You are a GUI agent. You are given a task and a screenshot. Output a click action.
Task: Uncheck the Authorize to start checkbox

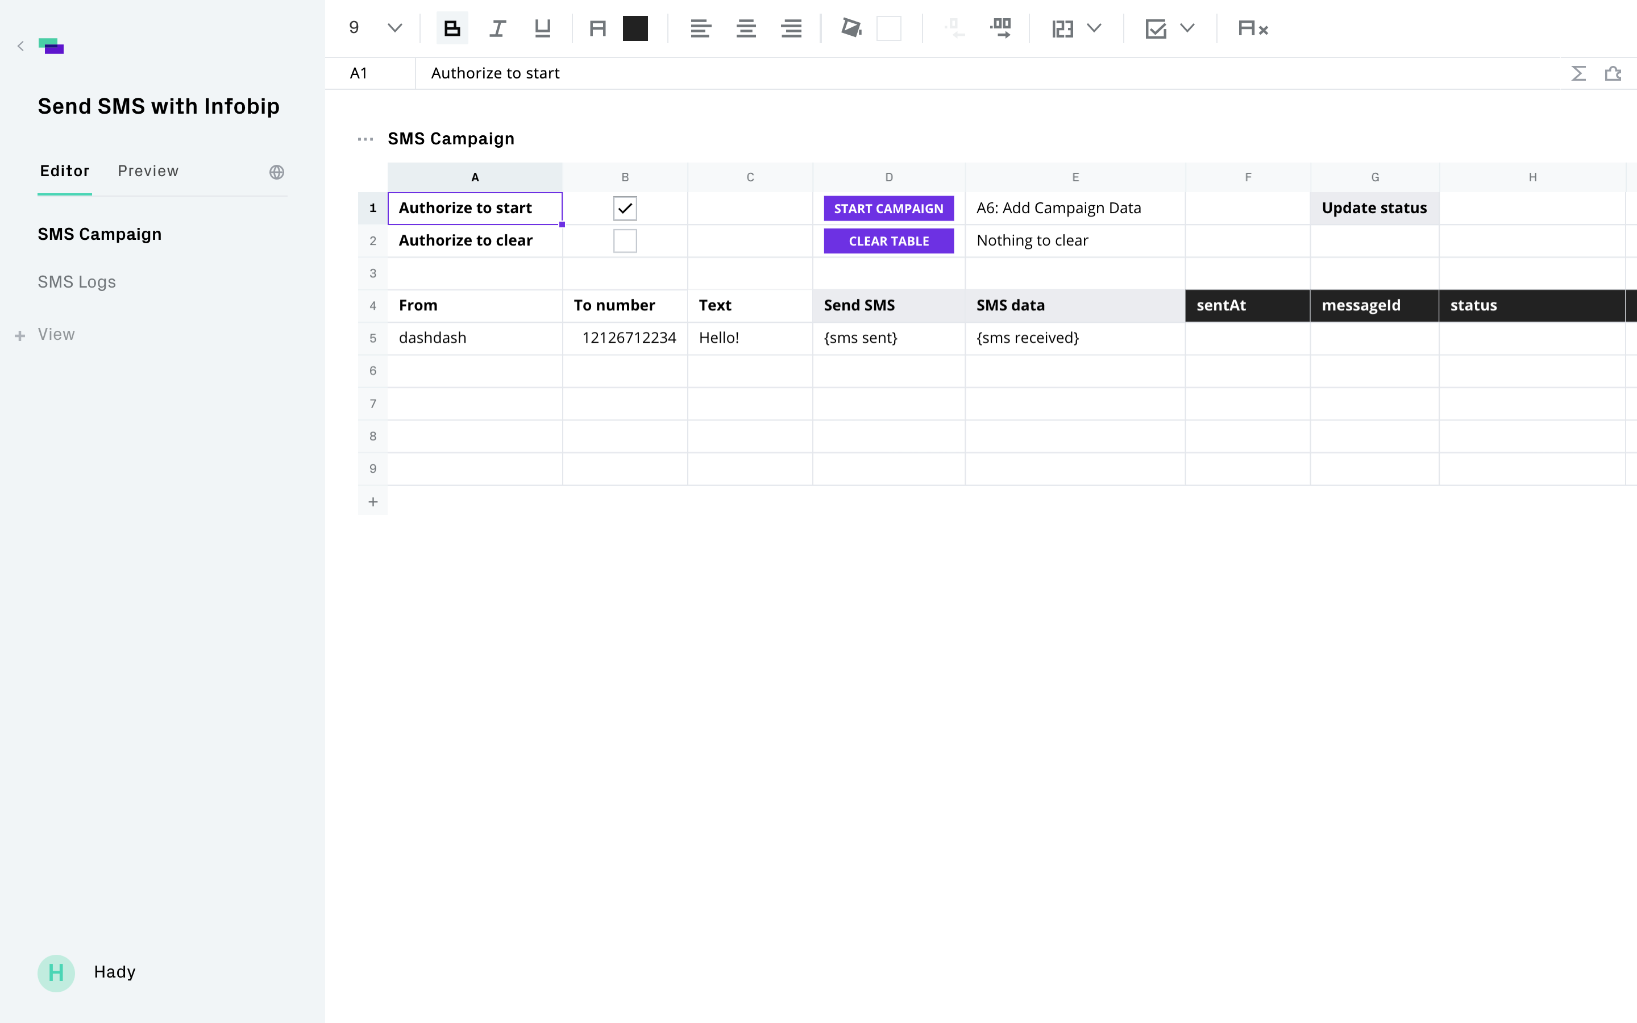pos(624,209)
